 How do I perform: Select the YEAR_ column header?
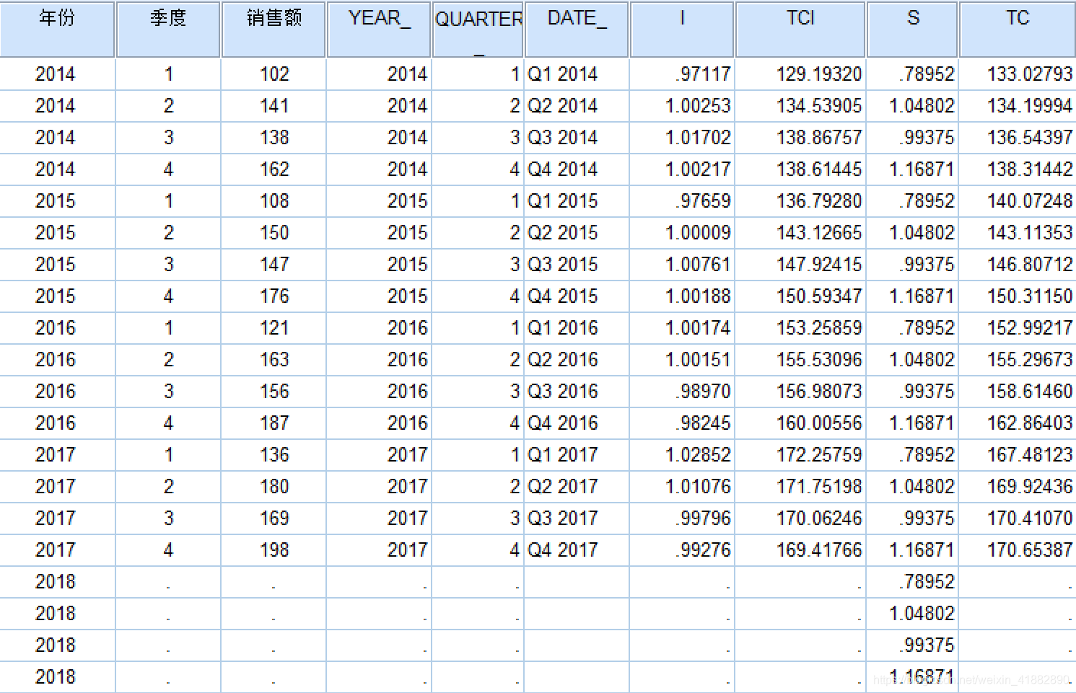[379, 29]
